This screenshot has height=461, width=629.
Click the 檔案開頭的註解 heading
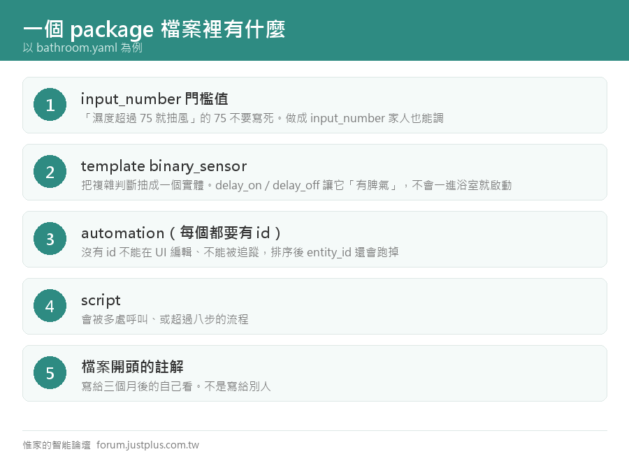click(x=132, y=367)
